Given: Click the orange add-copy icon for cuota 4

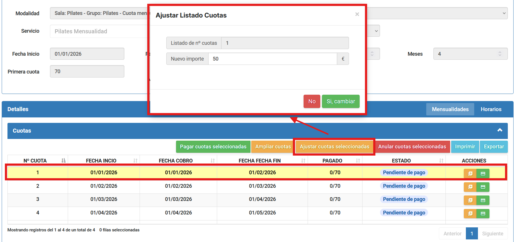Looking at the screenshot, I should [x=470, y=214].
